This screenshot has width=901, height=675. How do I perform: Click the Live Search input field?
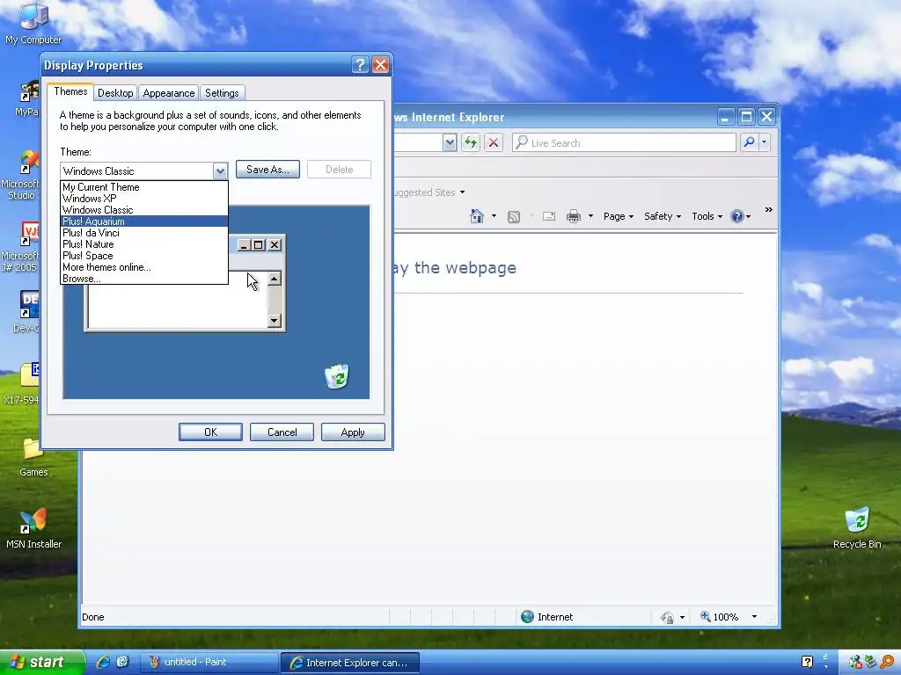click(624, 142)
